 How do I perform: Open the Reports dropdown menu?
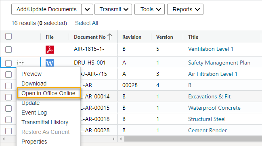click(185, 9)
